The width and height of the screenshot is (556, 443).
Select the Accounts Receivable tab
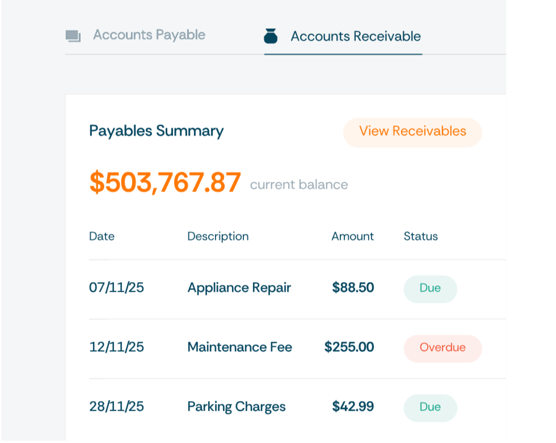pos(355,37)
